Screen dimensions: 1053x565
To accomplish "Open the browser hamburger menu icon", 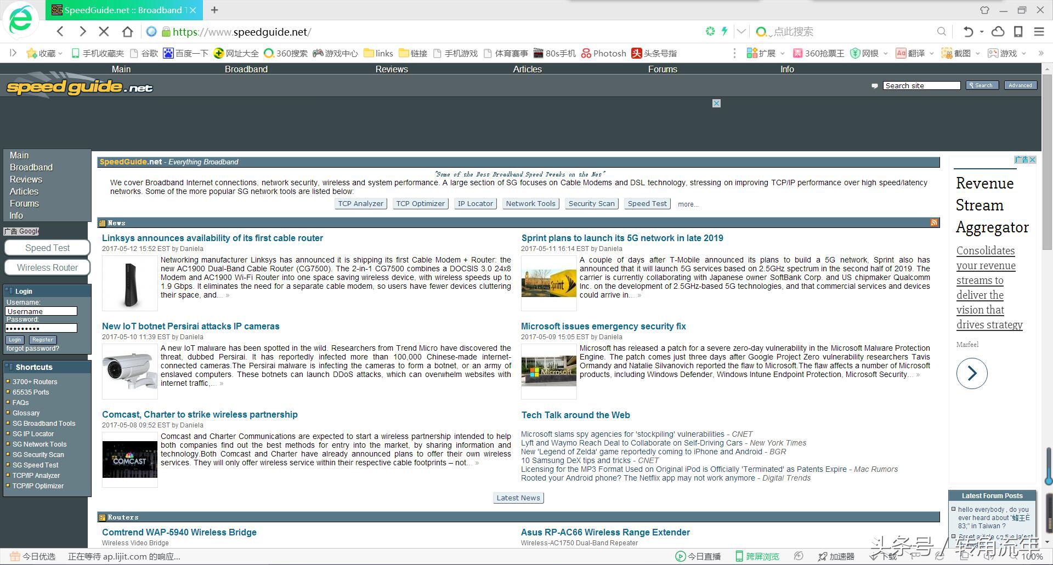I will (x=1039, y=32).
